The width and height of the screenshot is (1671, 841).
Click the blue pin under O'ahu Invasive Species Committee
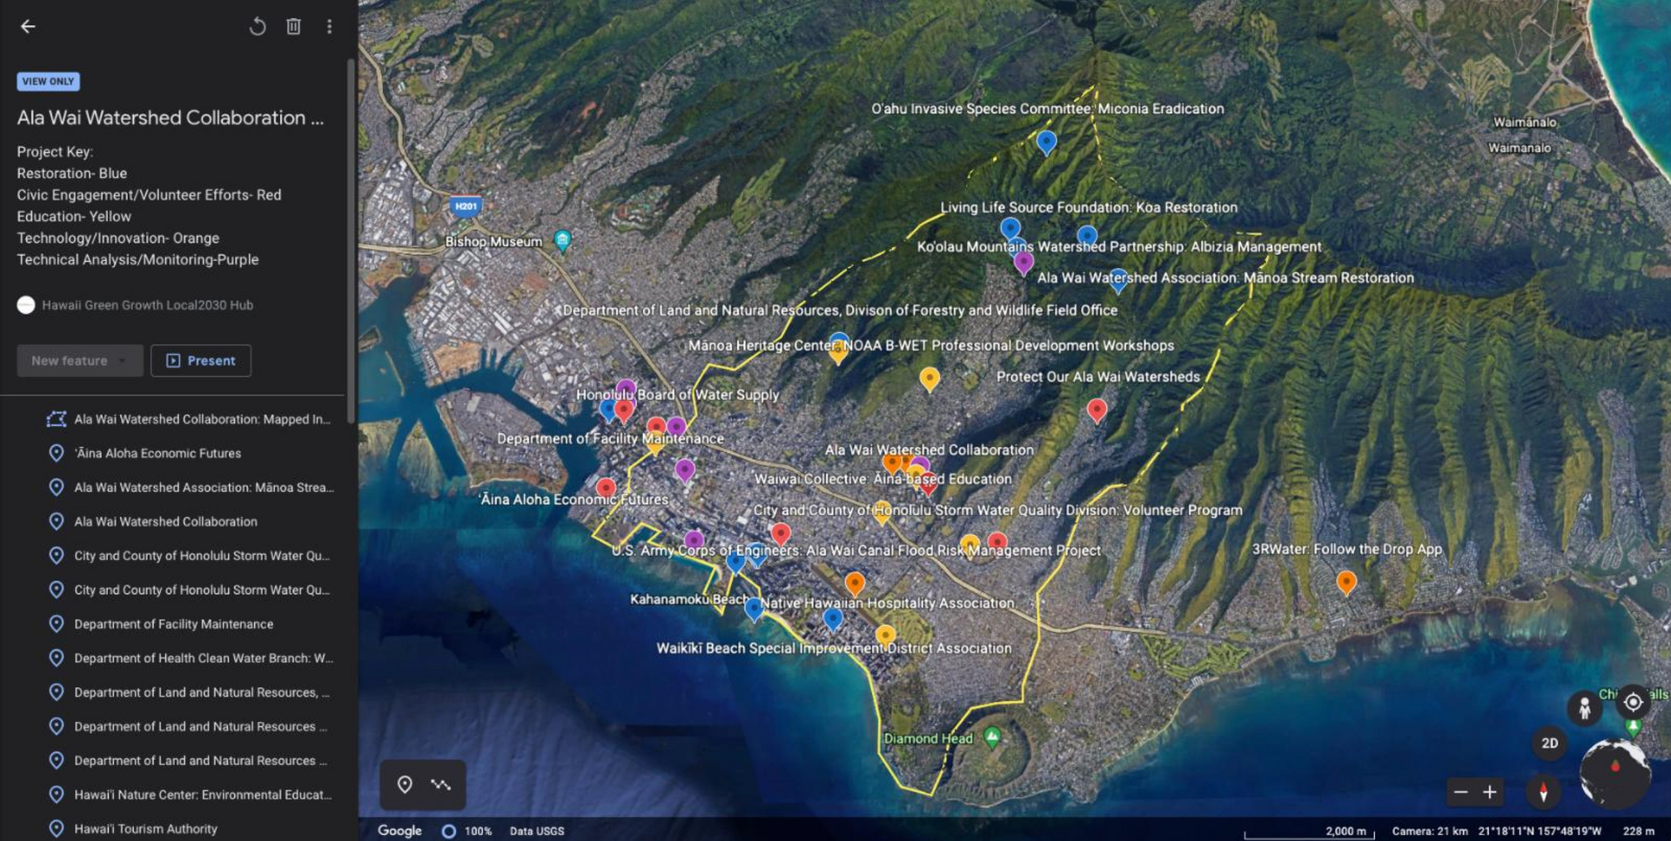pos(1046,142)
